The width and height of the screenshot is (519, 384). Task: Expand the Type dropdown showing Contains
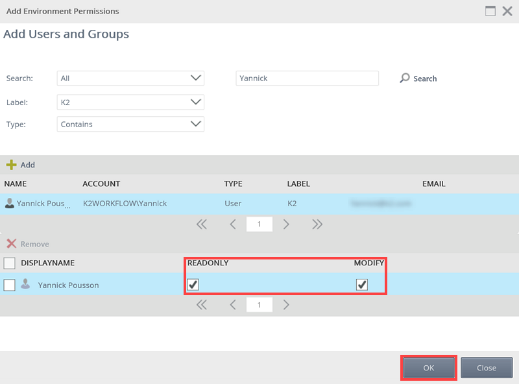point(130,124)
